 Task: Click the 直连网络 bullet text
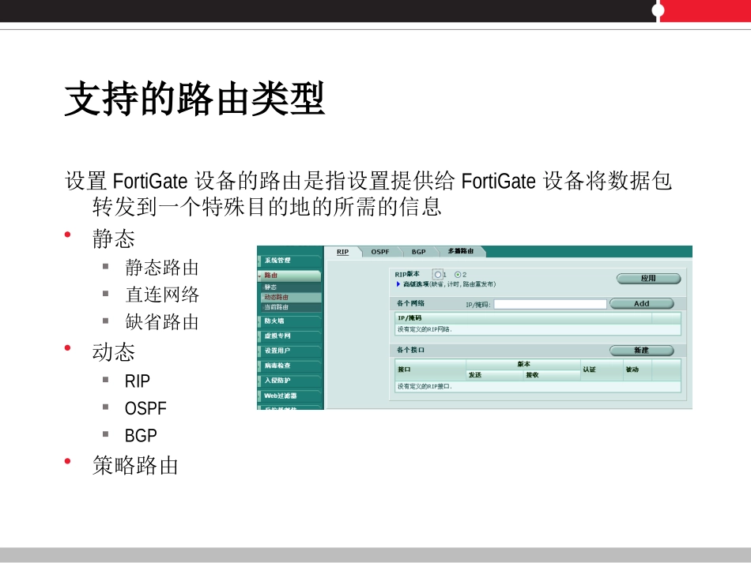(x=162, y=295)
